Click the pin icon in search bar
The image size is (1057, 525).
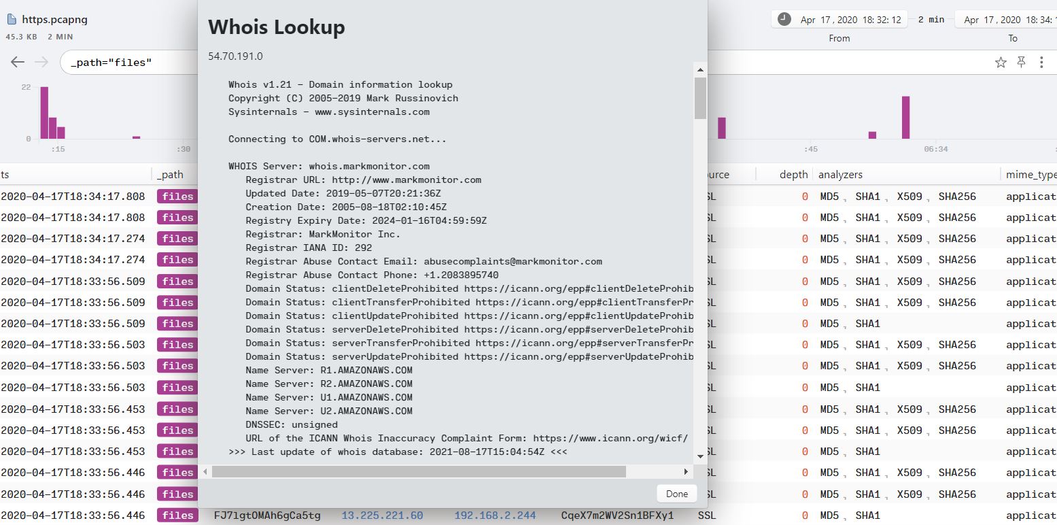click(x=1021, y=62)
